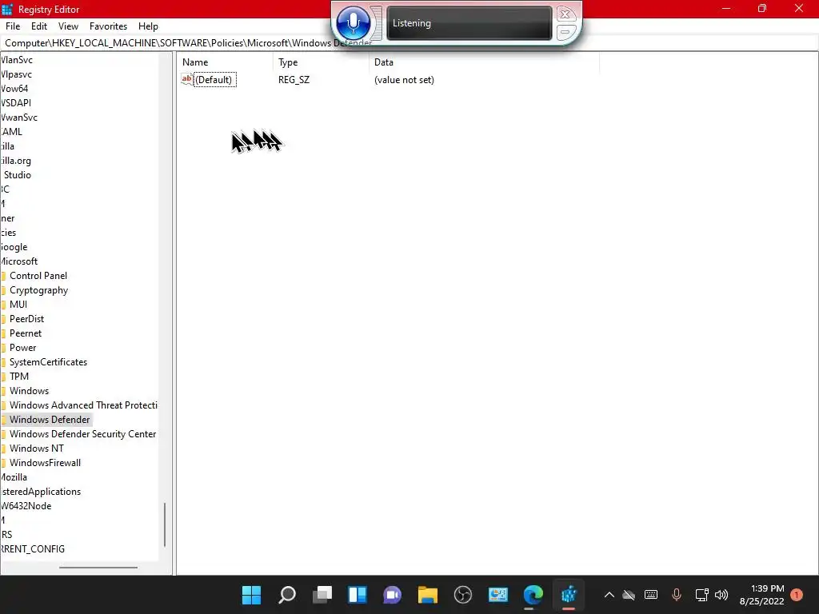
Task: Select the PeerDist key
Action: pos(26,319)
